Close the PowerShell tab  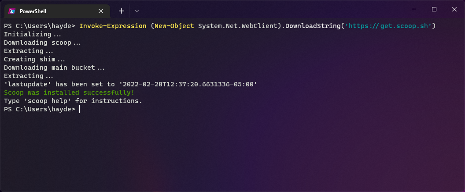coord(101,11)
